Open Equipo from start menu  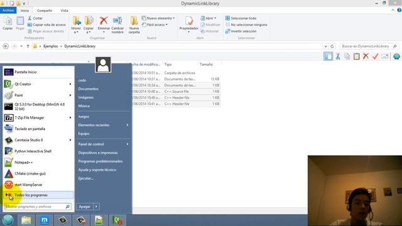[84, 134]
